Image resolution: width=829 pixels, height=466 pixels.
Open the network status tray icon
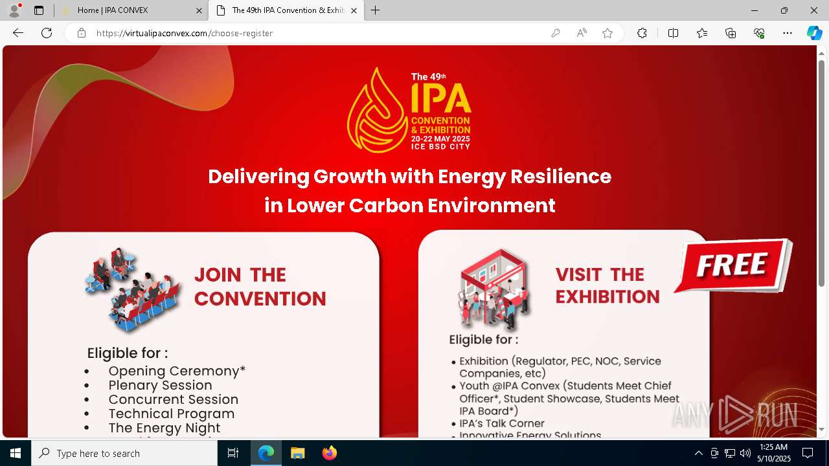click(730, 453)
